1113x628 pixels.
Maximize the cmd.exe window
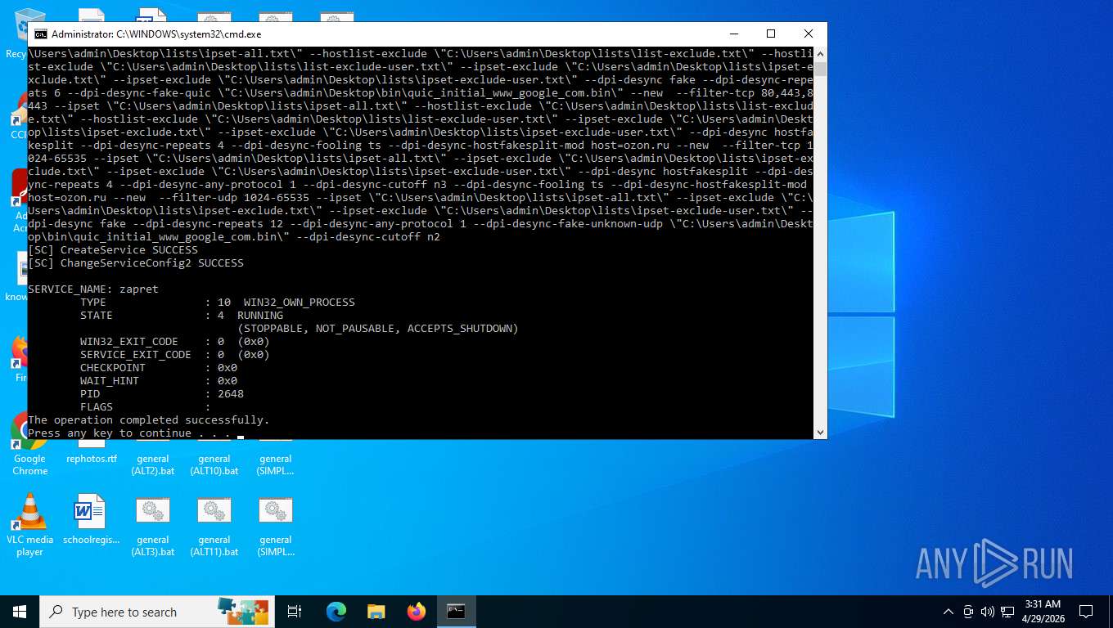(770, 34)
